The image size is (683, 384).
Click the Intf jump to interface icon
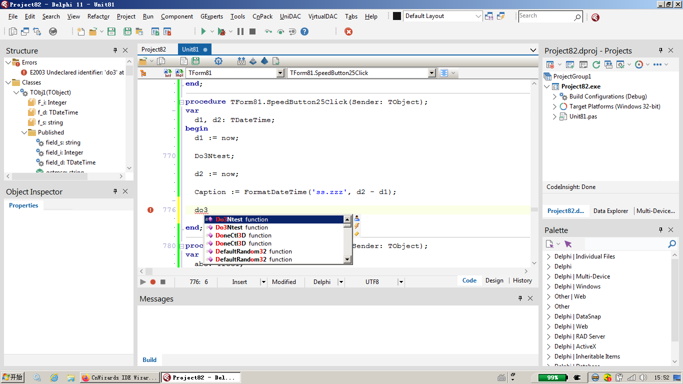pos(168,73)
